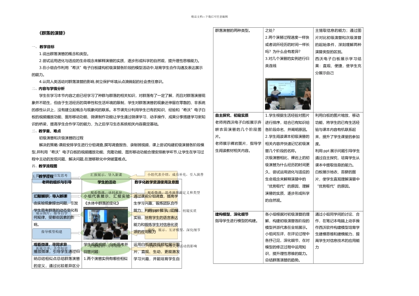419x296 pixels.
Task: Click the line 2.两个演替过程速度一样快
Action: click(287, 37)
